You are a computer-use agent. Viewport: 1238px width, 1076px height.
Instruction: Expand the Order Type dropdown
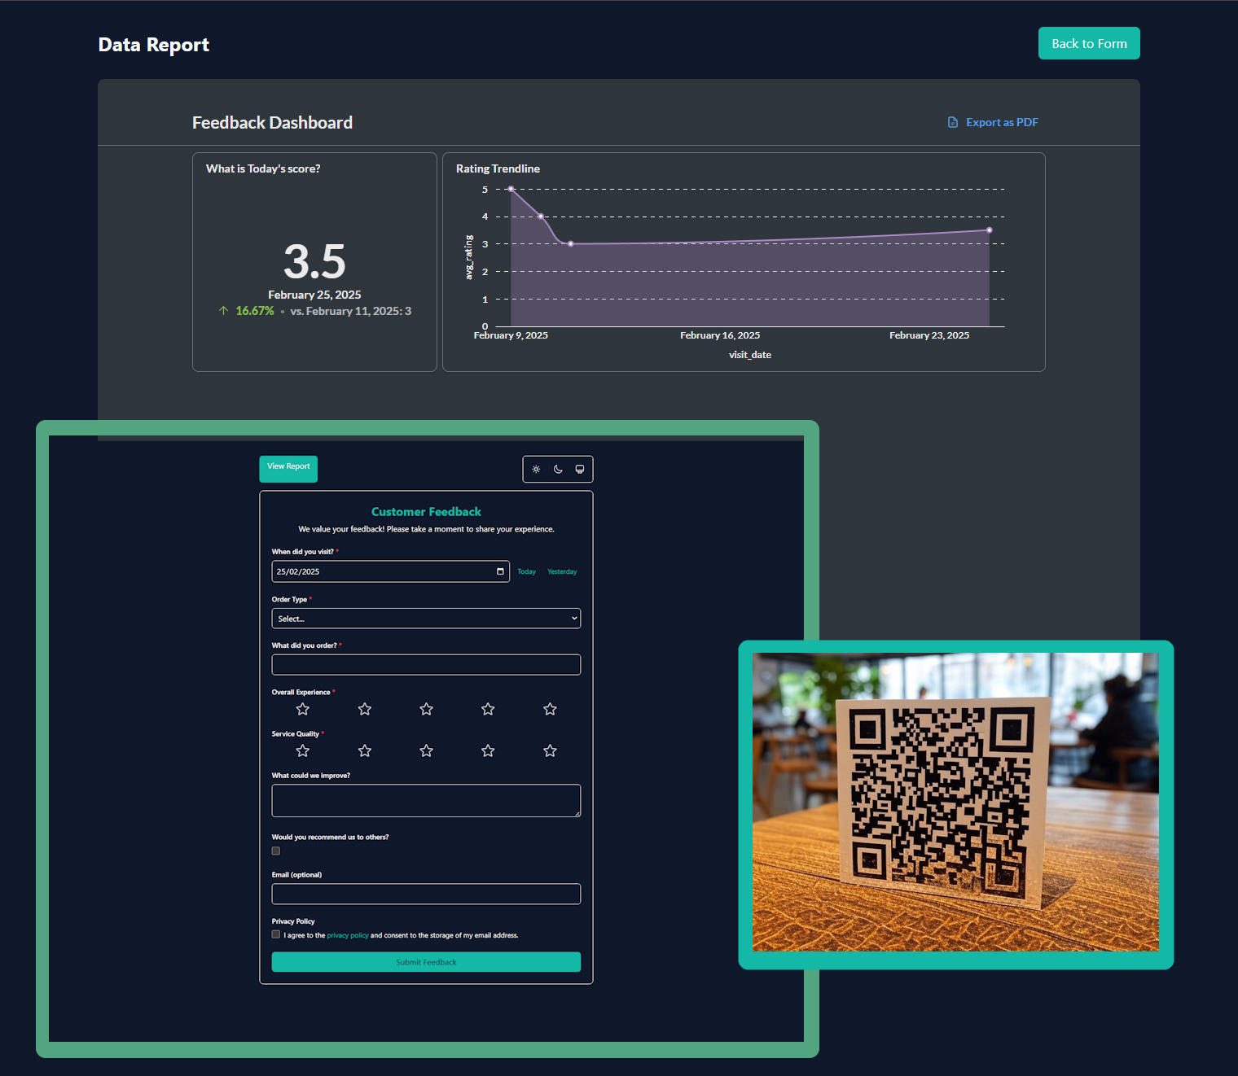[x=426, y=619]
